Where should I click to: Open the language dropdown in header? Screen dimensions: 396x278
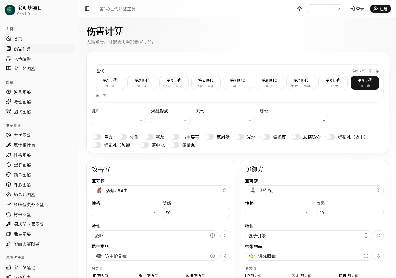pyautogui.click(x=325, y=9)
